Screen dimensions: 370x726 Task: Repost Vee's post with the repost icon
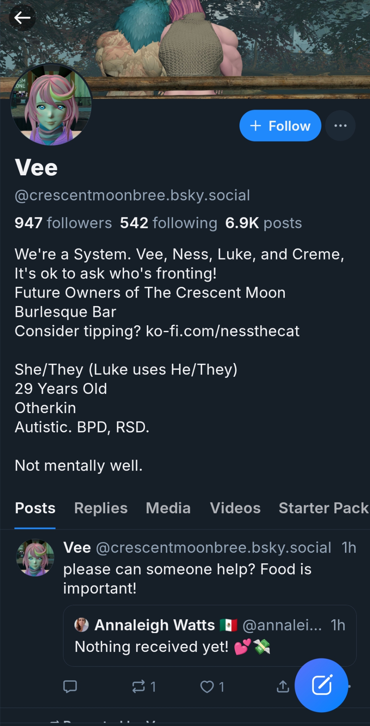click(x=139, y=686)
